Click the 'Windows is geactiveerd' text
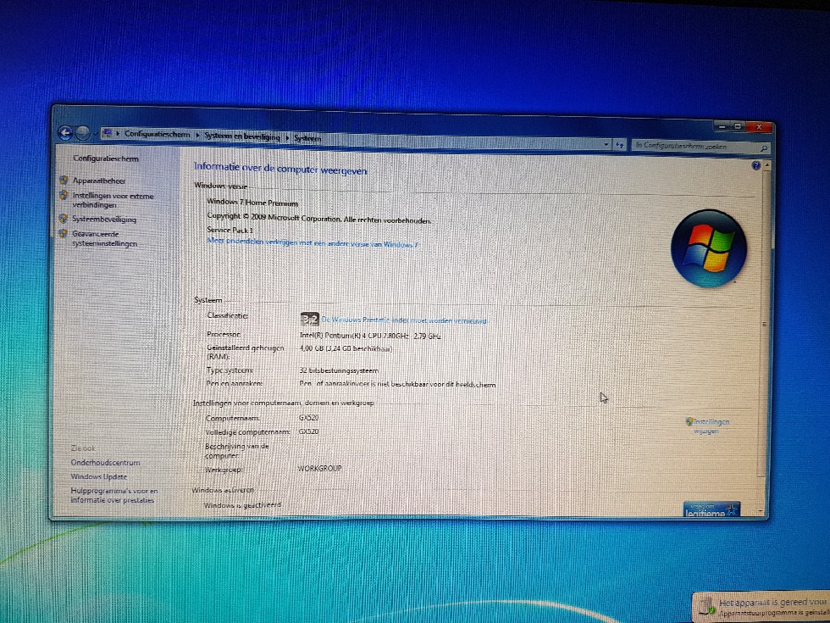Screen dimensions: 830x623 pos(242,505)
